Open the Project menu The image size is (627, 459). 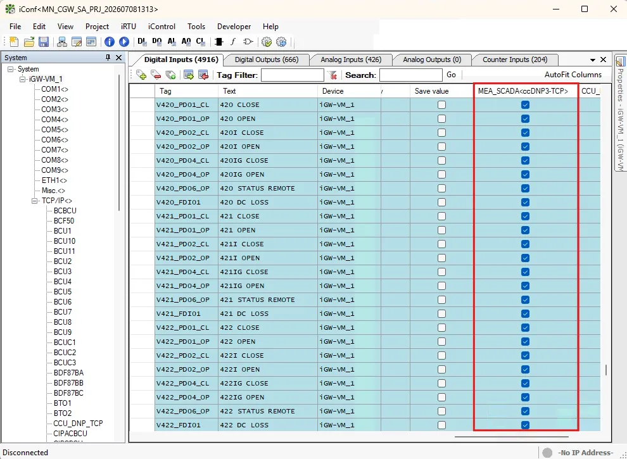(x=97, y=27)
